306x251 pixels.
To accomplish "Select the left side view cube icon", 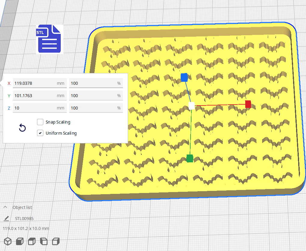I will point(44,241).
